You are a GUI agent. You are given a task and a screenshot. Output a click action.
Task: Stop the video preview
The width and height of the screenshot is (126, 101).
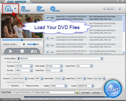(22, 51)
